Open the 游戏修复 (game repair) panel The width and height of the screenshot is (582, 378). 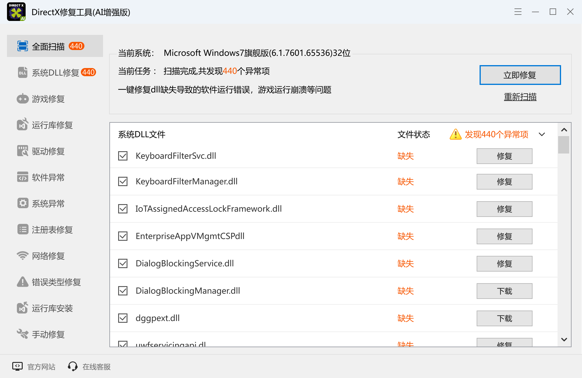pos(49,99)
